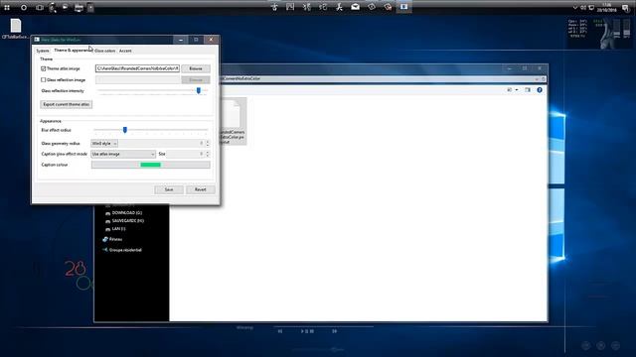636x357 pixels.
Task: Open the Explorer address history dropdown arrow
Action: [x=537, y=79]
